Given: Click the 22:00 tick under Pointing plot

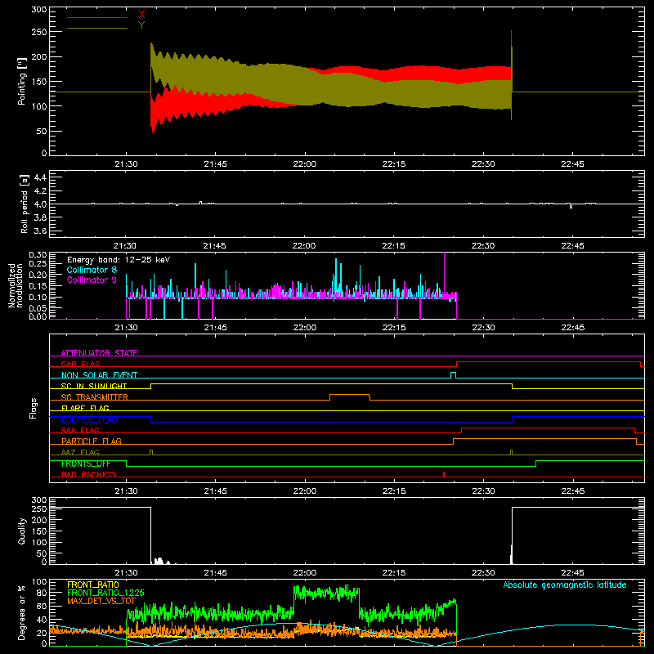Looking at the screenshot, I should point(304,164).
